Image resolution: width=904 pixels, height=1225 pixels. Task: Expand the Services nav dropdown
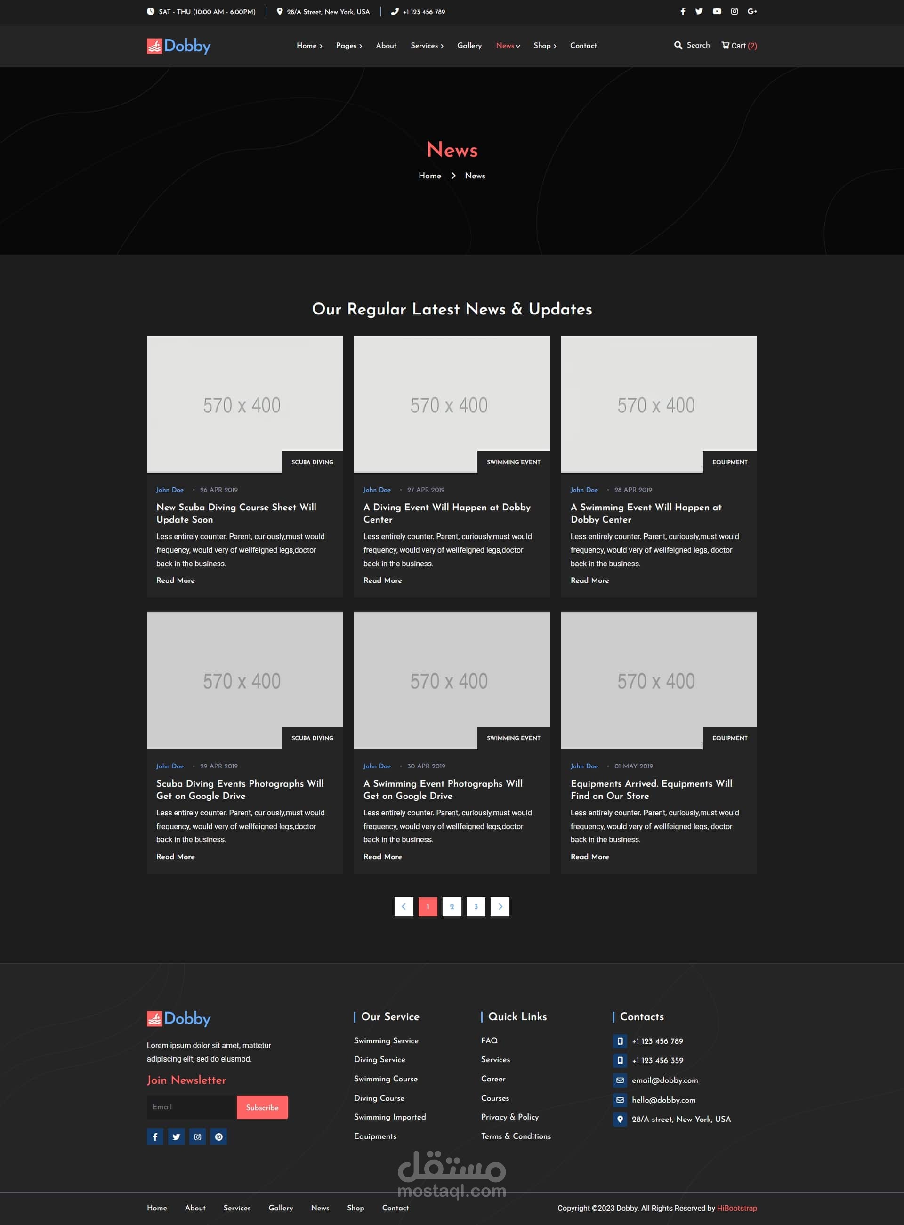click(x=427, y=46)
